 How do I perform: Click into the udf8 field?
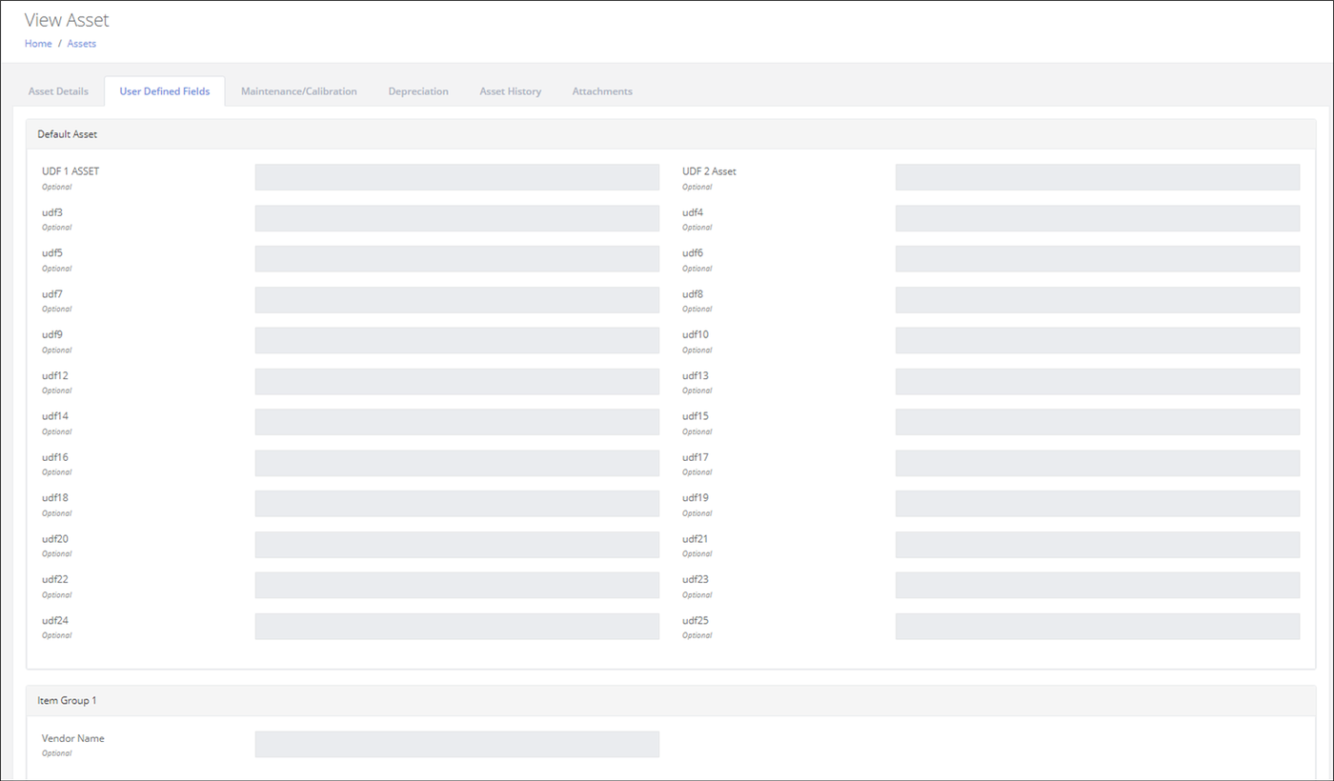tap(1098, 300)
